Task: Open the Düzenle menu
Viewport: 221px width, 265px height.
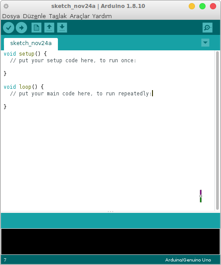Action: tap(34, 16)
